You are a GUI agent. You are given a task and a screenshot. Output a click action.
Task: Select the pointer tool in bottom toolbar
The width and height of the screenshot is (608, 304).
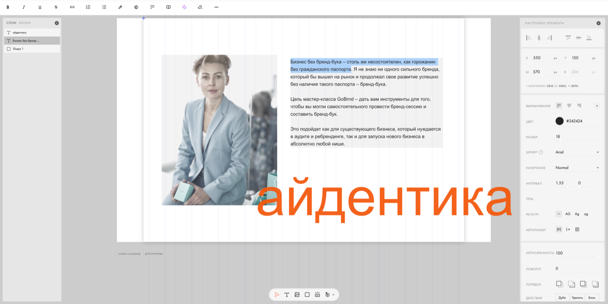tap(277, 295)
